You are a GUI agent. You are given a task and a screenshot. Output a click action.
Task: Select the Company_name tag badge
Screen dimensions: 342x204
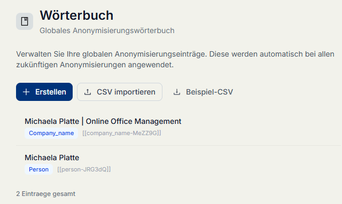coord(51,133)
